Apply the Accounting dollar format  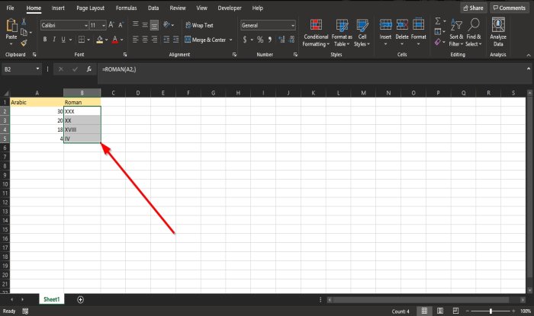point(245,40)
